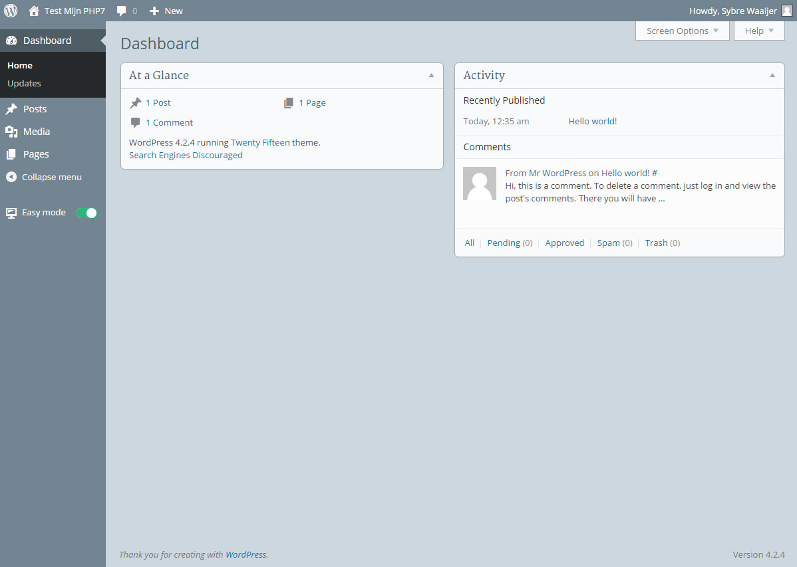Visit site Test Mijn PHP7
Viewport: 797px width, 567px height.
pyautogui.click(x=75, y=11)
